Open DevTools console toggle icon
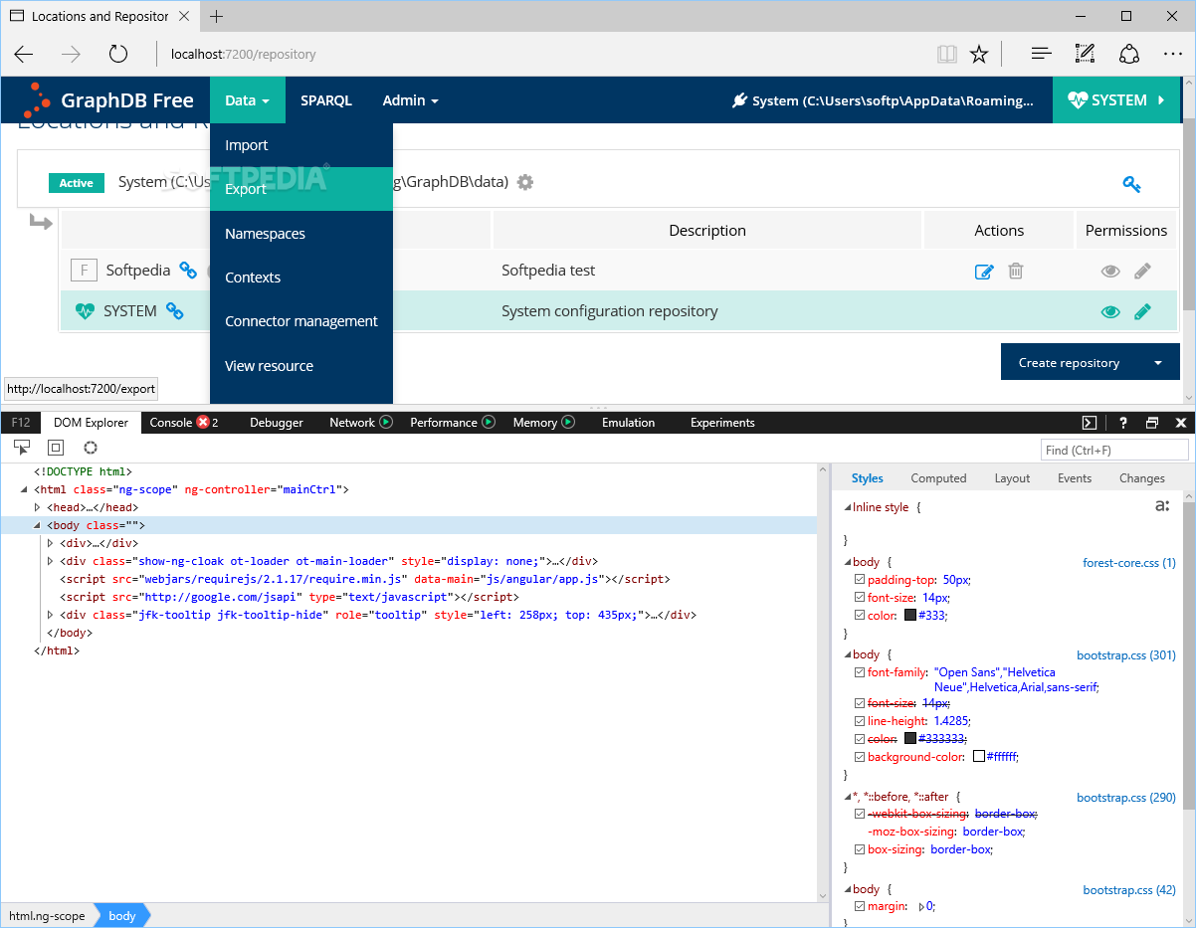Image resolution: width=1196 pixels, height=928 pixels. (x=1090, y=422)
